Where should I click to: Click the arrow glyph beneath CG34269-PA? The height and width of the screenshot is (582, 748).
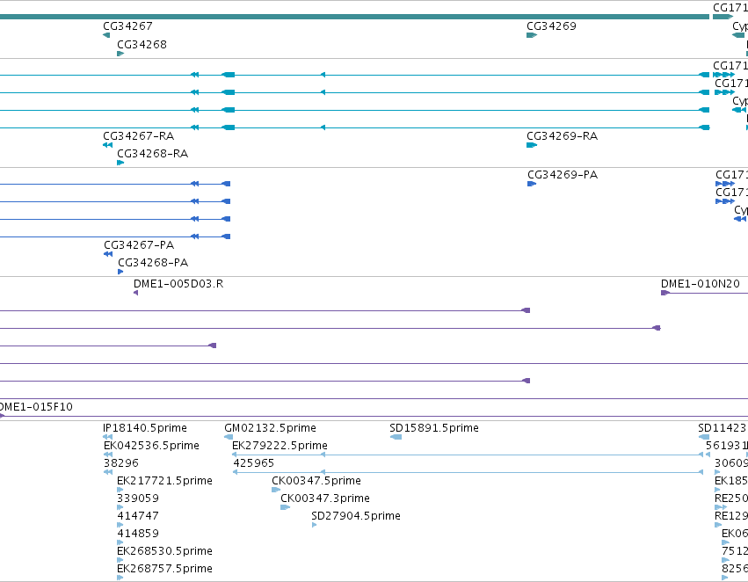(532, 184)
